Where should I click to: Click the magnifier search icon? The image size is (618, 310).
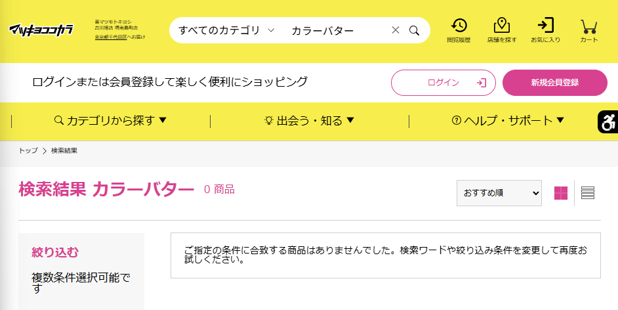(414, 30)
